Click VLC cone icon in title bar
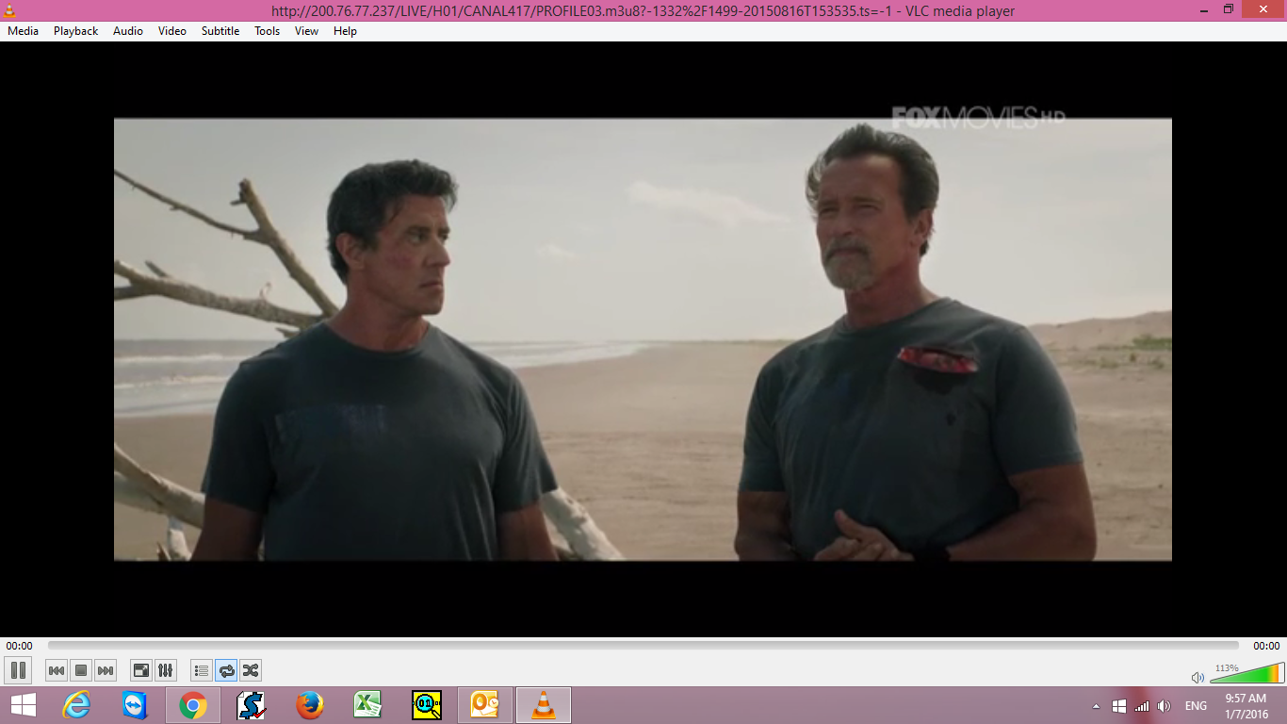1287x724 pixels. pos(9,10)
